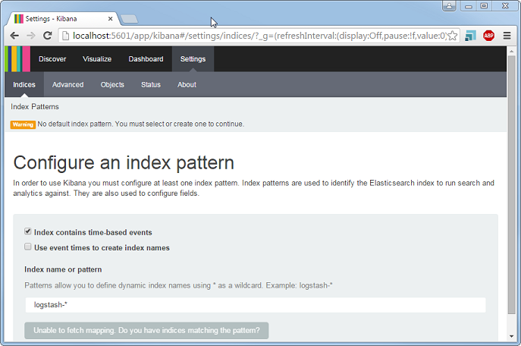Switch to the Advanced sub-tab
Image resolution: width=521 pixels, height=346 pixels.
pyautogui.click(x=67, y=85)
